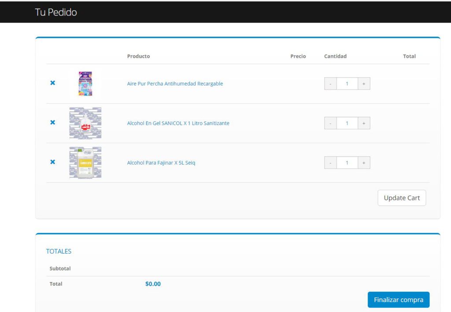
Task: Select the $0.00 total amount
Action: 153,284
